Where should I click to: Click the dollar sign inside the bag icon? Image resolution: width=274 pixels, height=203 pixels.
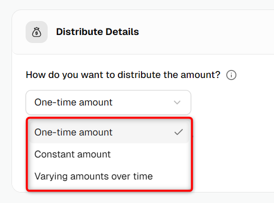click(37, 33)
